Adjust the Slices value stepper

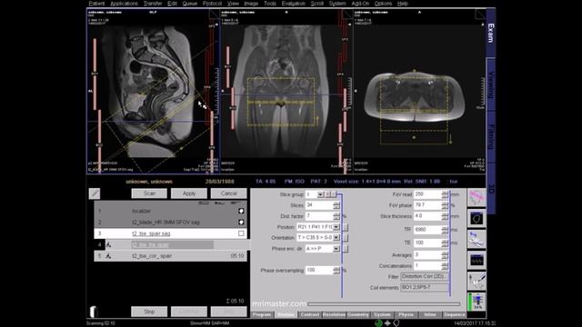(336, 205)
